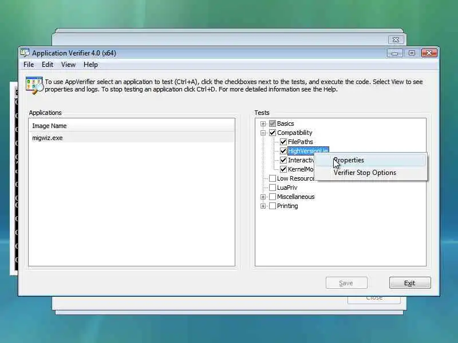Minimize the Application Verifier window
Screen dimensions: 458x343
394,53
